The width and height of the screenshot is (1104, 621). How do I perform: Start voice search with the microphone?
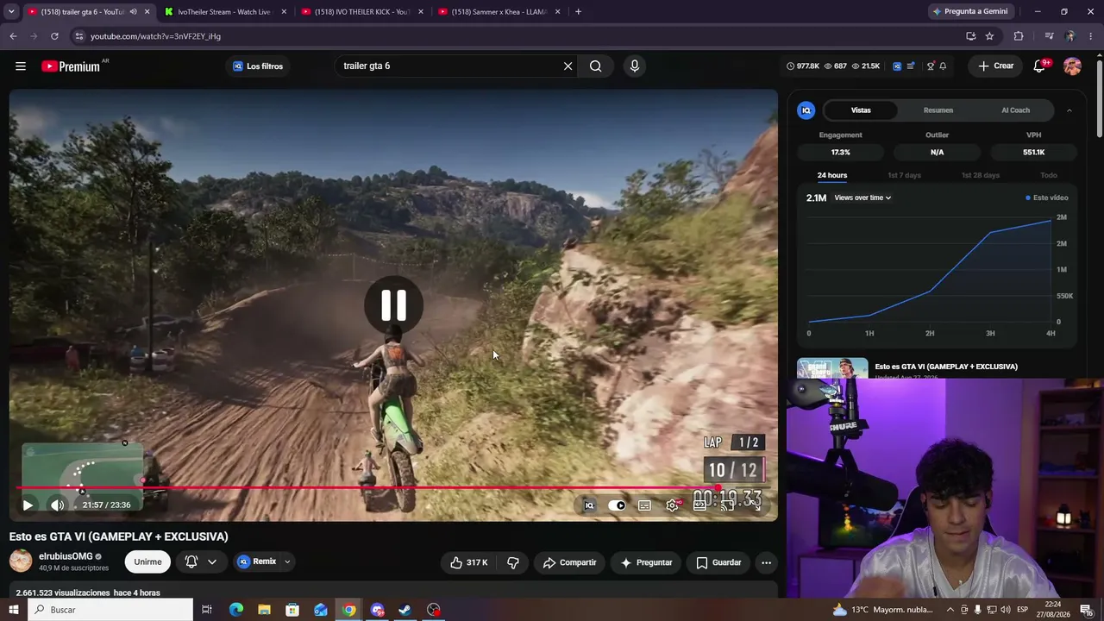[x=635, y=66]
